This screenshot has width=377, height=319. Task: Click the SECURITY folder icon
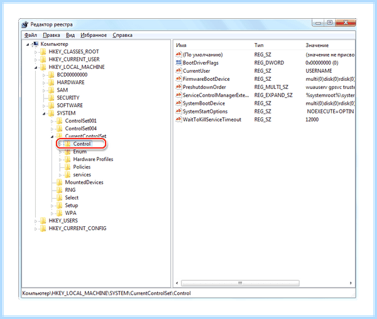pos(51,98)
